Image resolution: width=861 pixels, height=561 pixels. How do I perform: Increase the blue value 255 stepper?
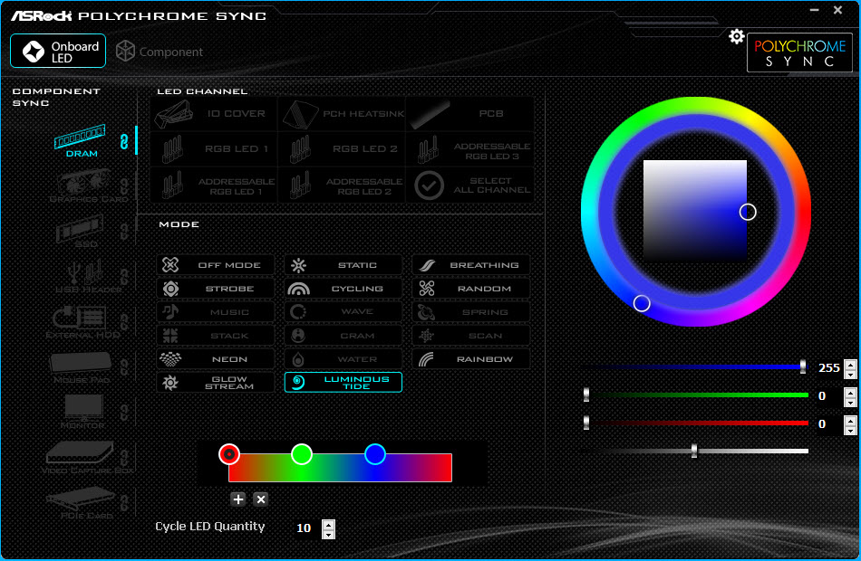(850, 364)
